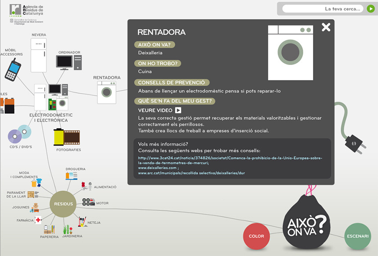Switch to the green Escenari view
Screen dimensions: 378x256
358,236
